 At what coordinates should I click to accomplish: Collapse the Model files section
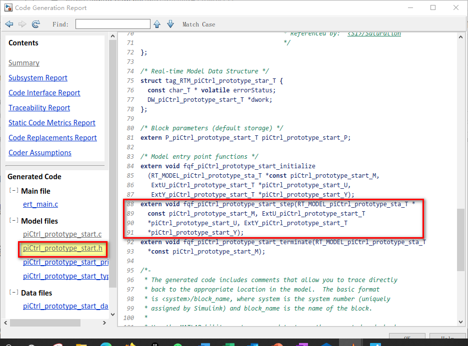pos(13,221)
